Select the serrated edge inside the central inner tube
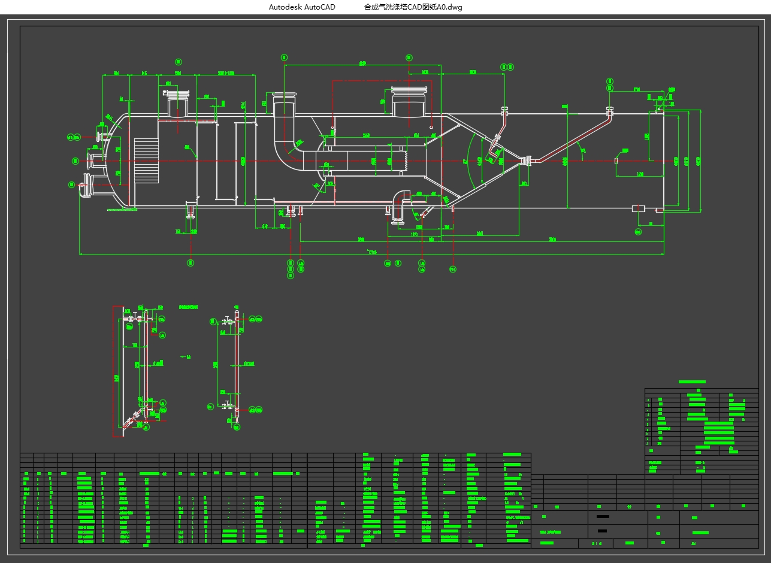This screenshot has height=563, width=771. pos(407,161)
